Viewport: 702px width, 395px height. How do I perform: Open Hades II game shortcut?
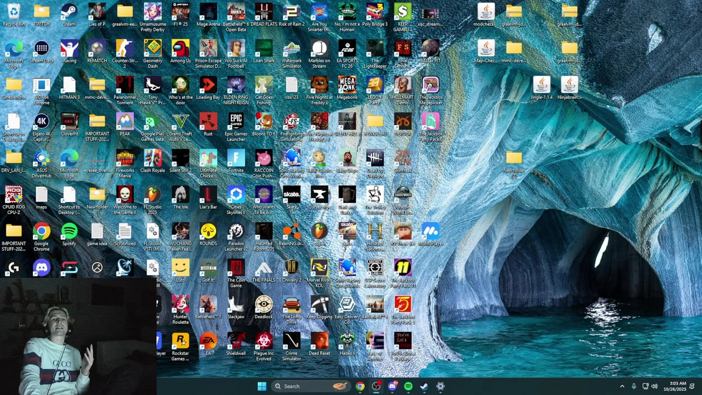click(x=347, y=344)
